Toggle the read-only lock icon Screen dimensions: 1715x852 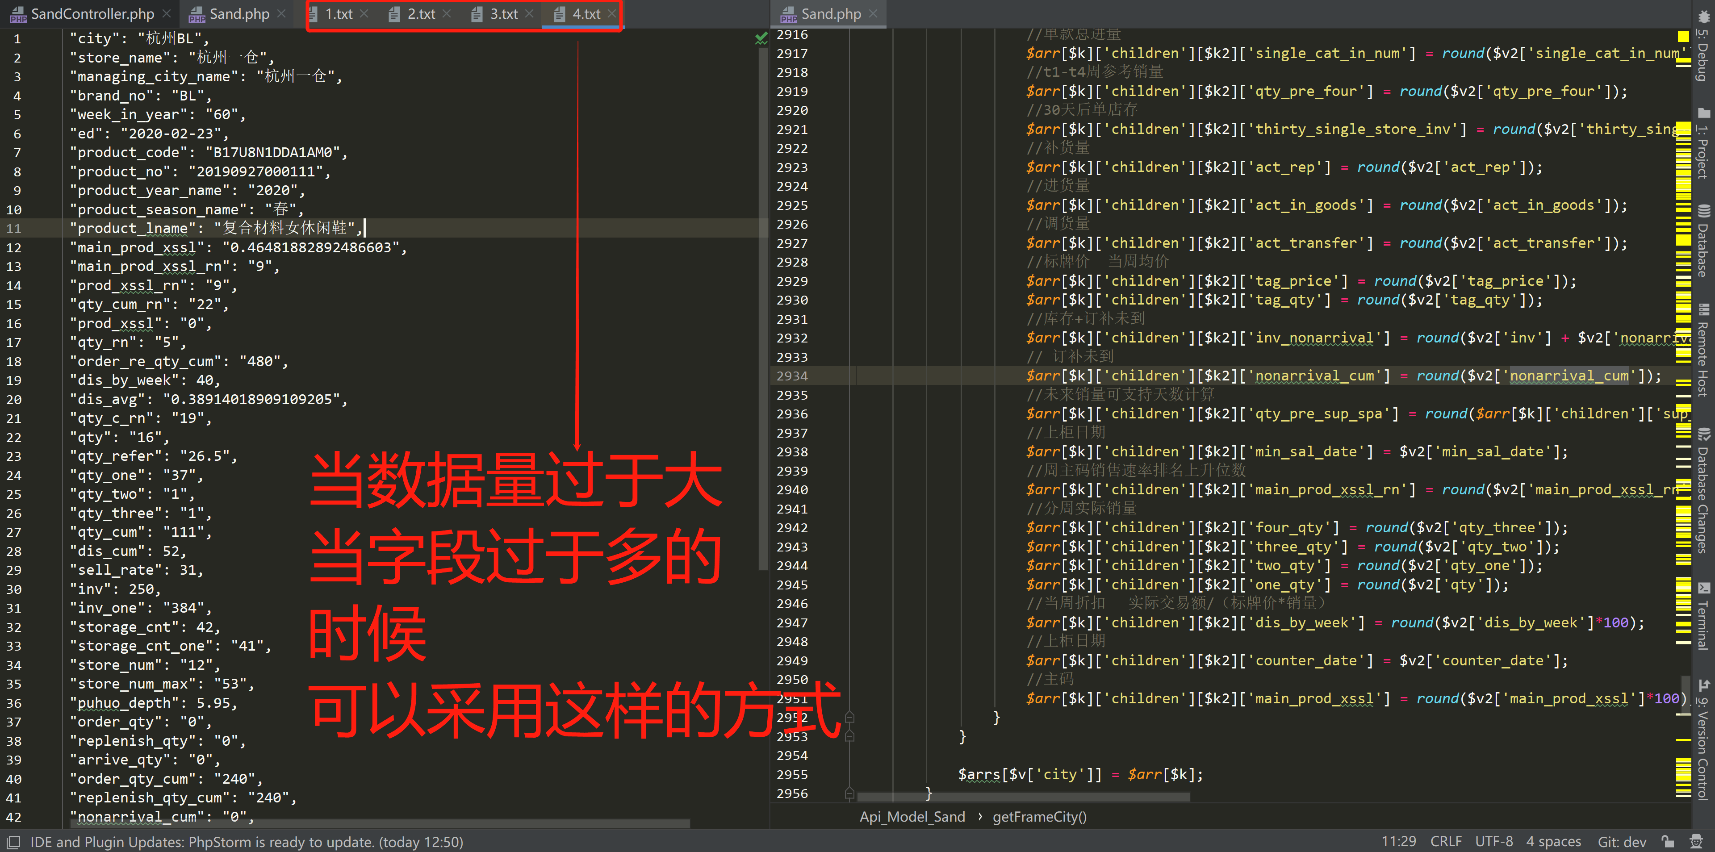coord(1667,842)
